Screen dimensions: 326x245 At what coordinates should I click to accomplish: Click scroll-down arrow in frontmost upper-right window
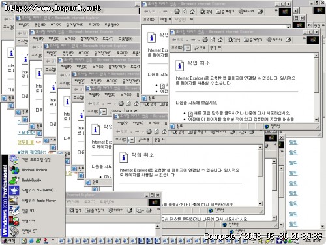click(316, 120)
